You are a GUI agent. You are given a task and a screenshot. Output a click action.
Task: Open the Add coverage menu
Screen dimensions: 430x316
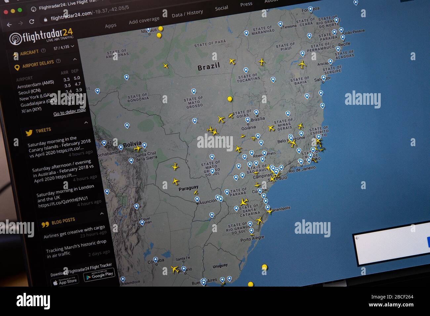[x=144, y=20]
